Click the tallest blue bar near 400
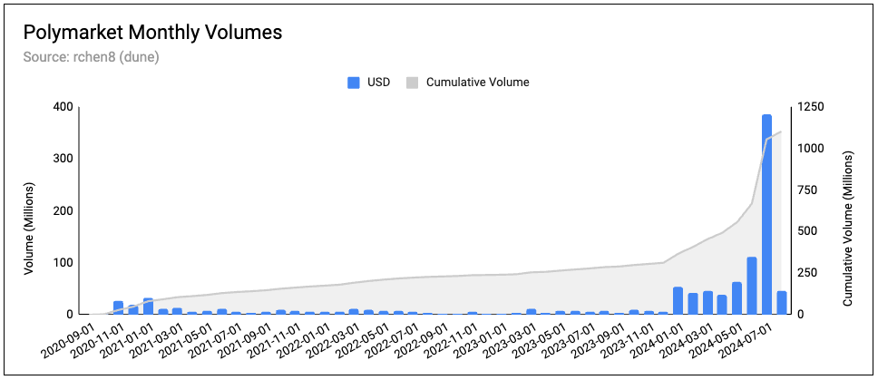Image resolution: width=878 pixels, height=380 pixels. (766, 214)
